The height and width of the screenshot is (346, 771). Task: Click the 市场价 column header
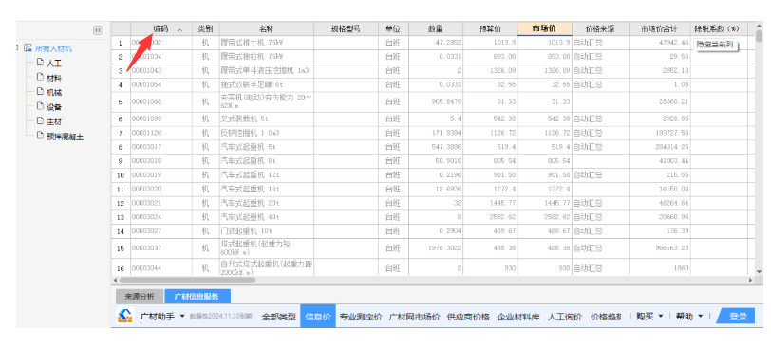pyautogui.click(x=544, y=29)
